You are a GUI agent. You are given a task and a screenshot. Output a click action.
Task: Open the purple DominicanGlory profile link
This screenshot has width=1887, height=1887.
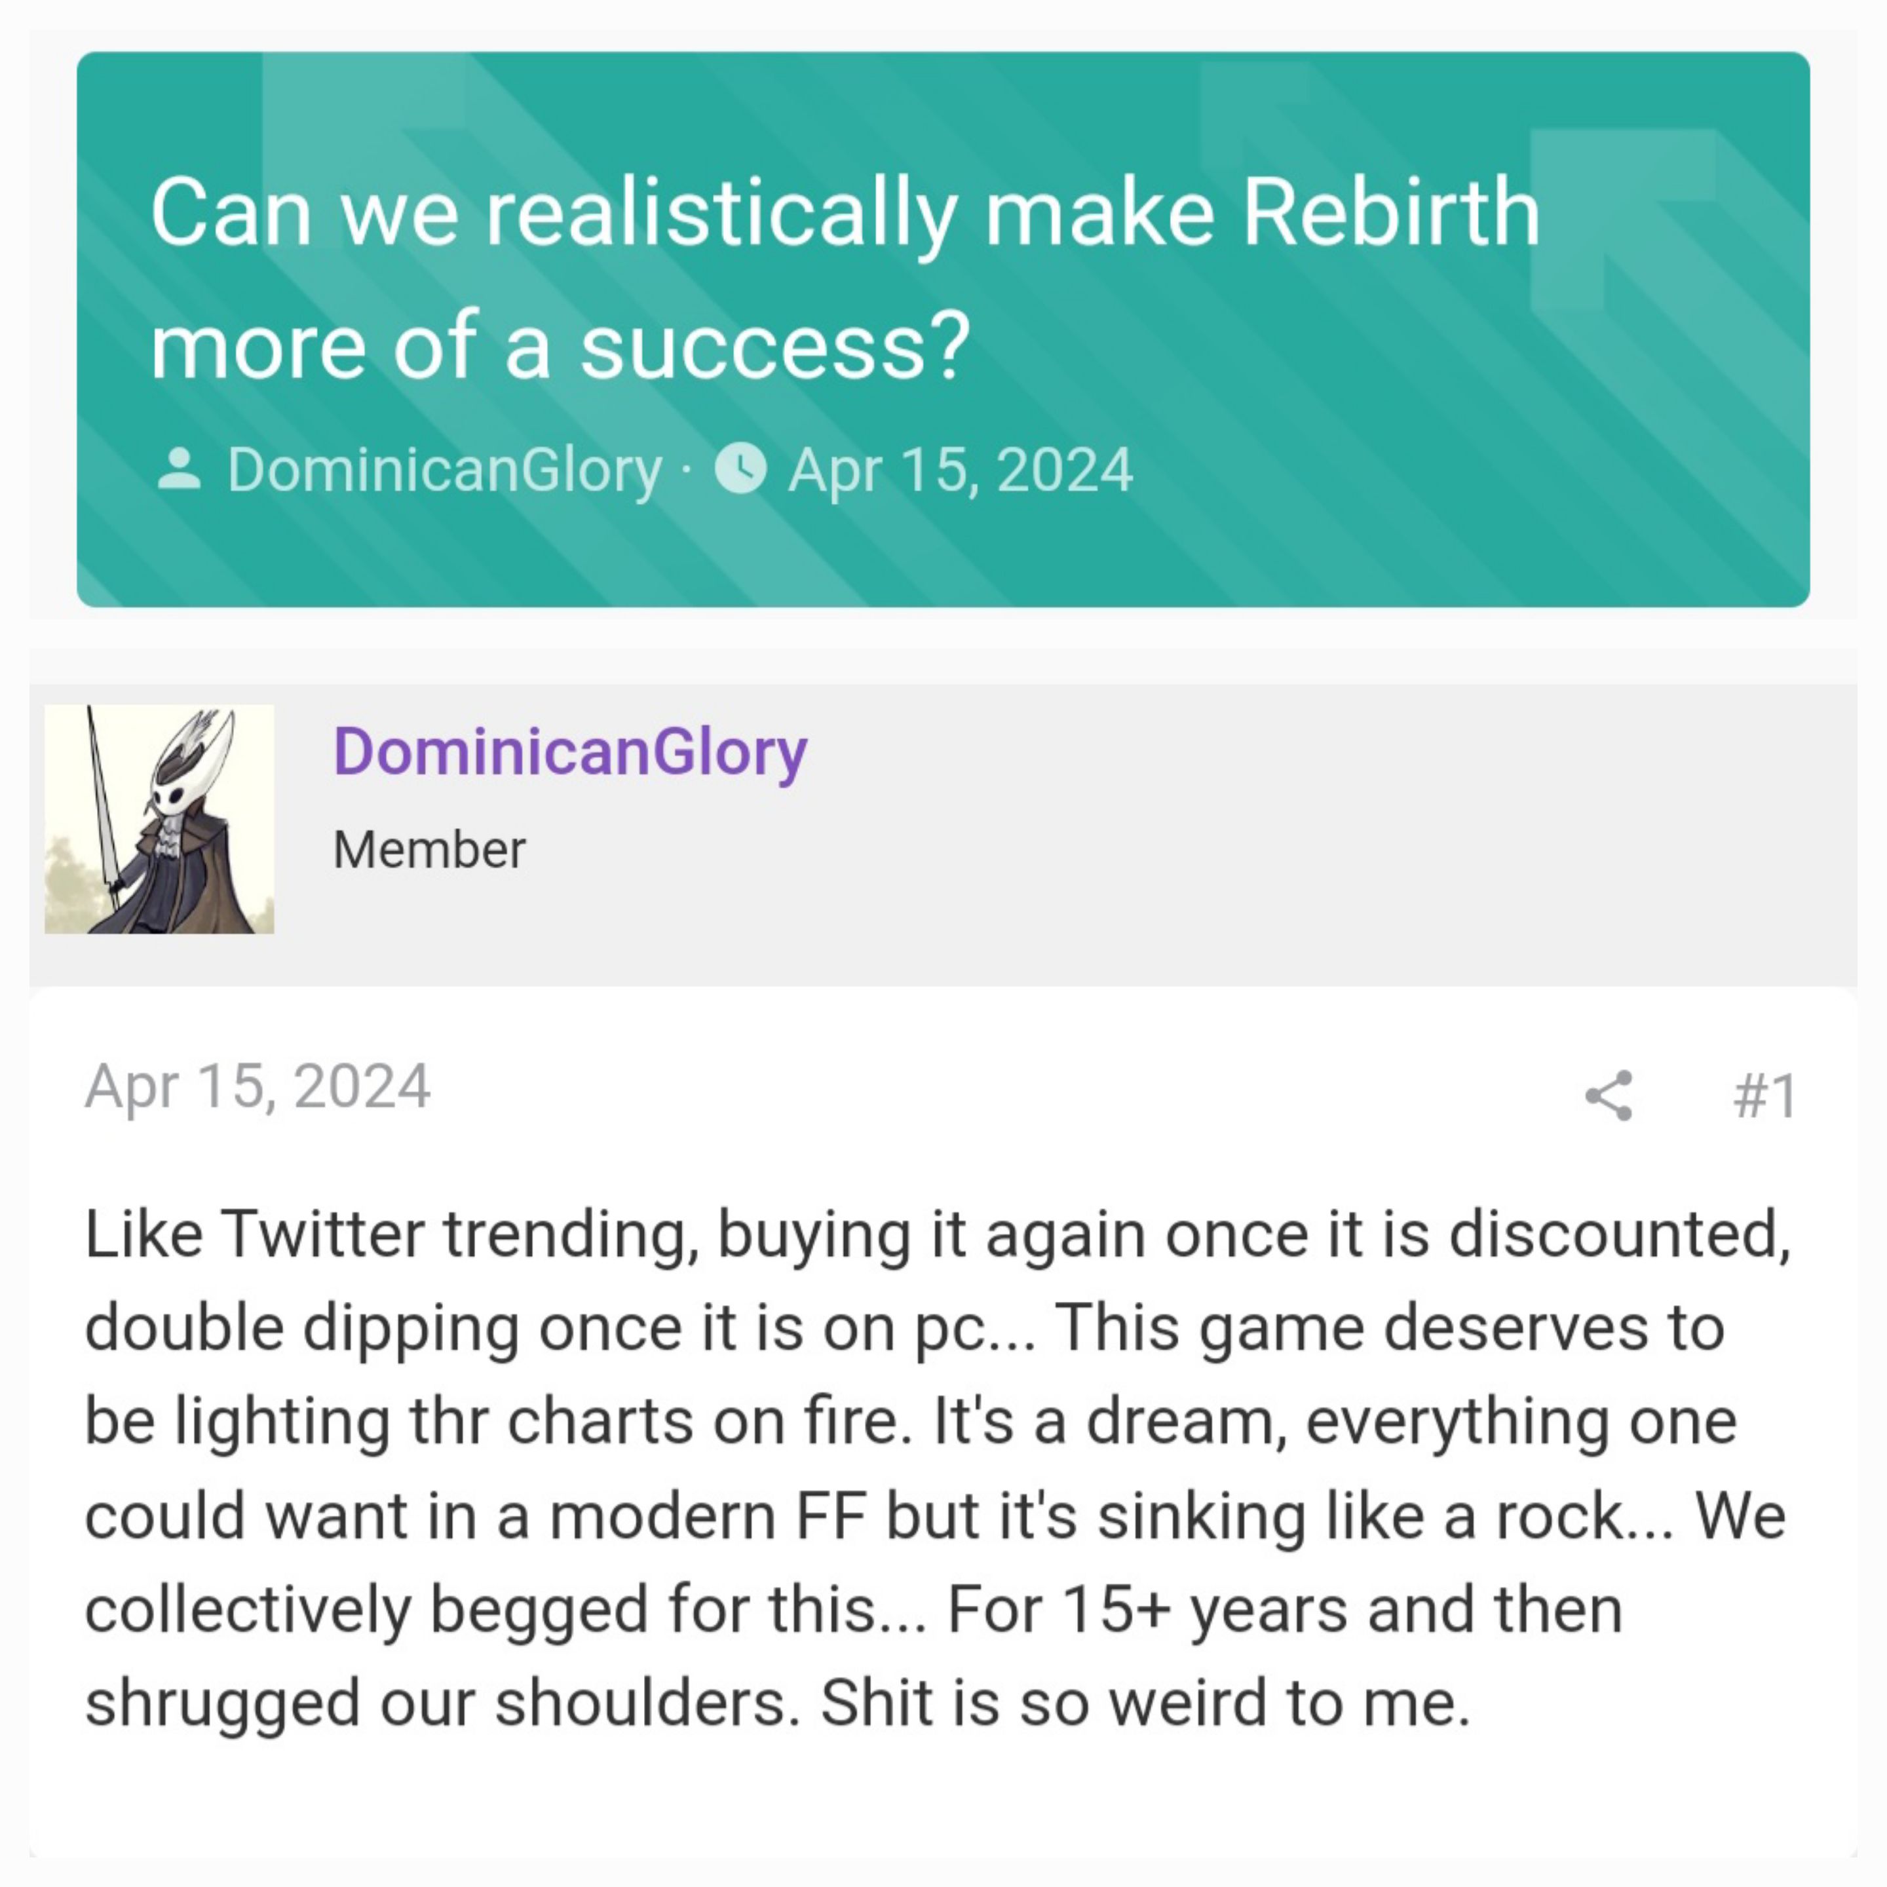571,751
